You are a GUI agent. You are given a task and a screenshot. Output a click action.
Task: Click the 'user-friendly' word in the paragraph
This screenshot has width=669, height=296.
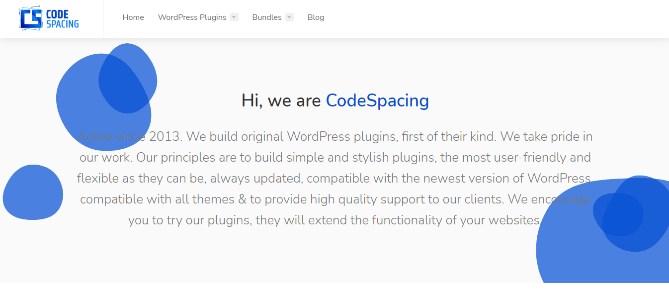[529, 158]
